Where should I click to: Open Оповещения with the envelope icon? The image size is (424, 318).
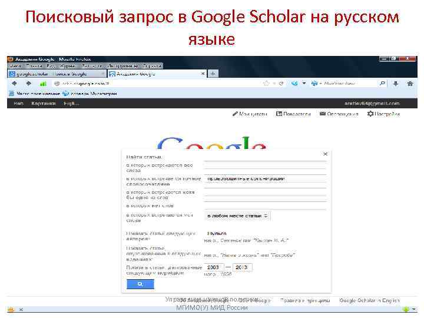click(339, 114)
